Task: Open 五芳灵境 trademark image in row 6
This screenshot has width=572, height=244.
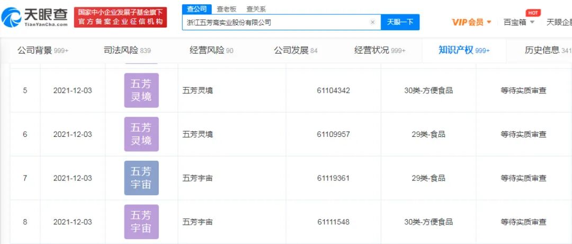Action: pos(141,134)
